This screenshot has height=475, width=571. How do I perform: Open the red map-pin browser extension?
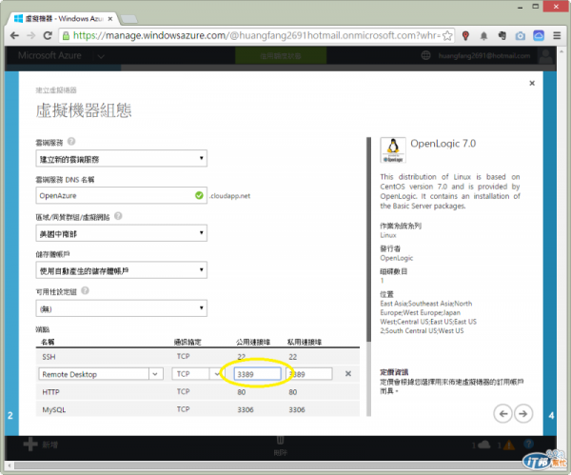tap(465, 36)
